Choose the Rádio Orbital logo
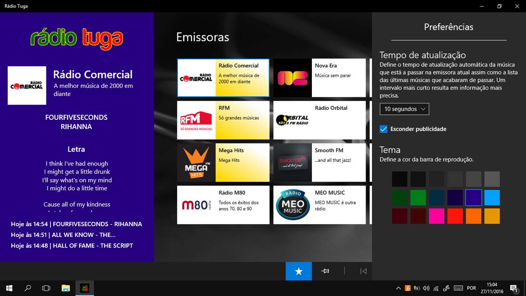 [293, 120]
